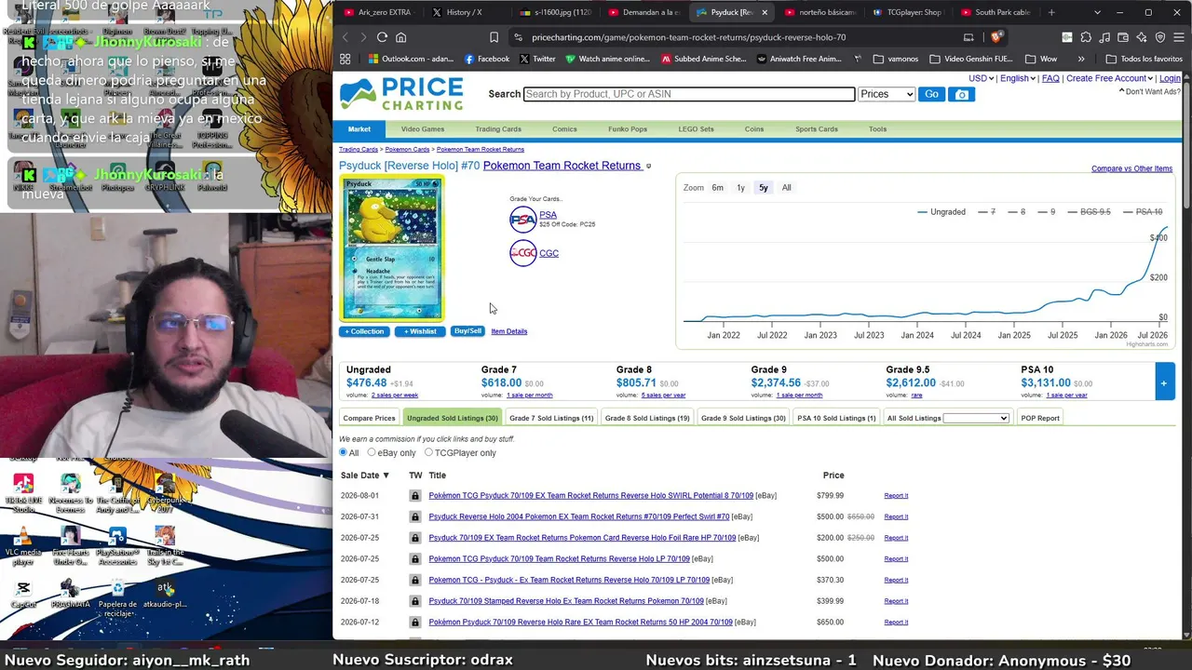Click the browser address bar URL
1192x670 pixels.
688,37
